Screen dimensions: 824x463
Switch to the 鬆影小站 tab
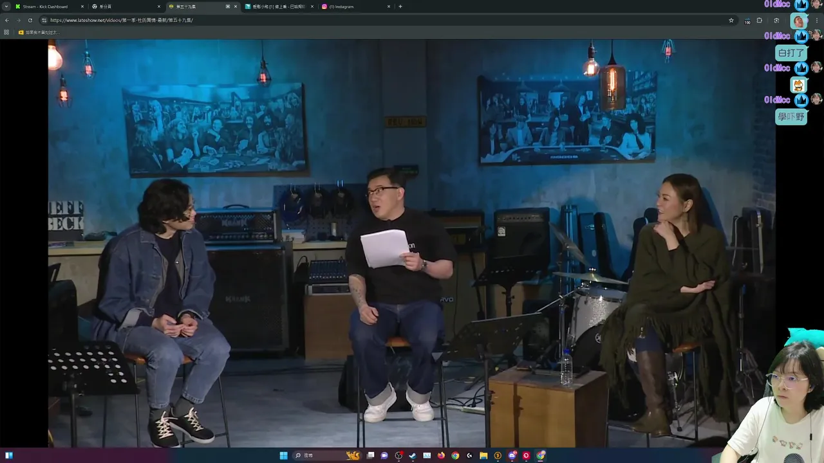point(279,6)
